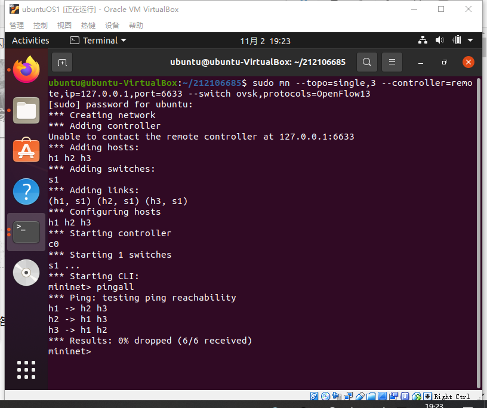The width and height of the screenshot is (487, 408).
Task: Open the 设备 menu in VirtualBox
Action: click(x=112, y=25)
